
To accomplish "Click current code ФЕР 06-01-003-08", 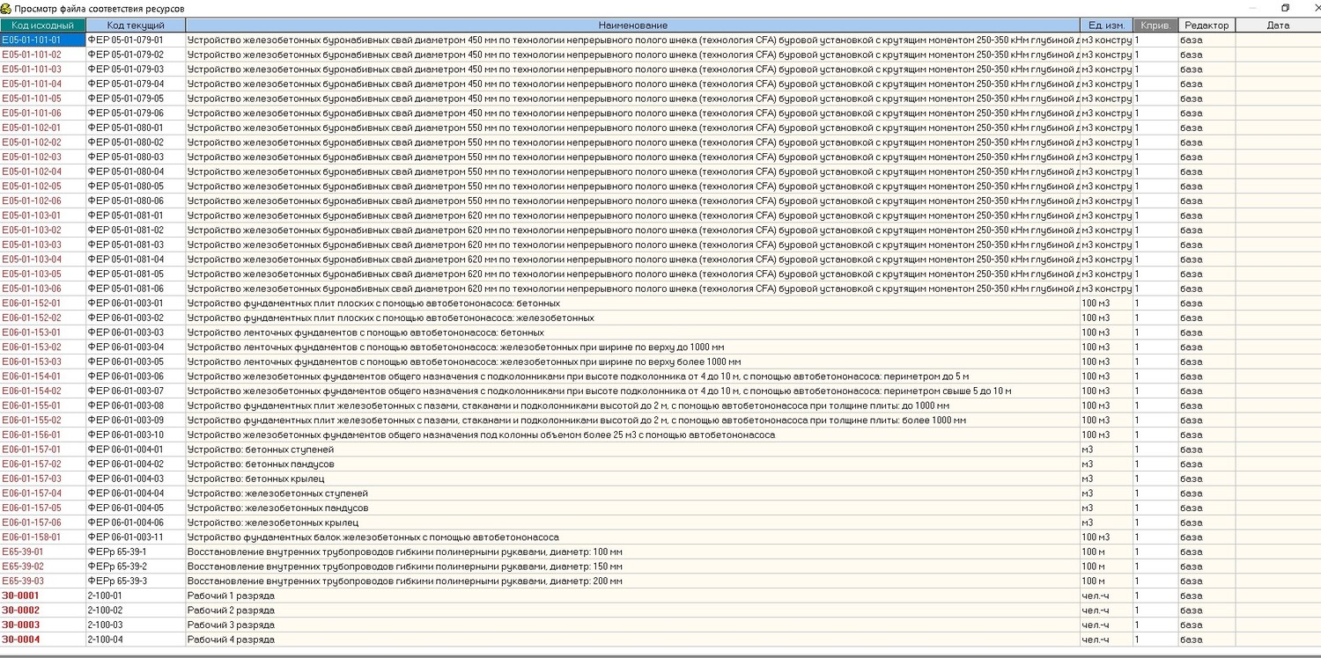I will [x=136, y=406].
